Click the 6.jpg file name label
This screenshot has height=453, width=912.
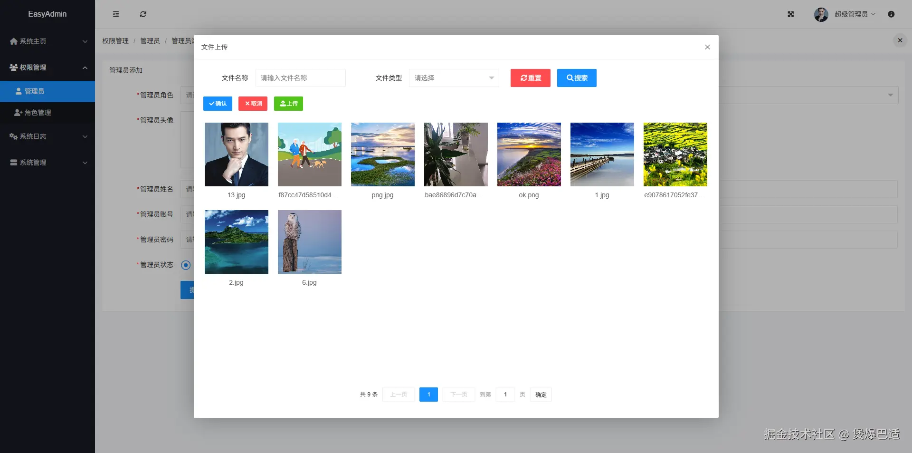(310, 282)
